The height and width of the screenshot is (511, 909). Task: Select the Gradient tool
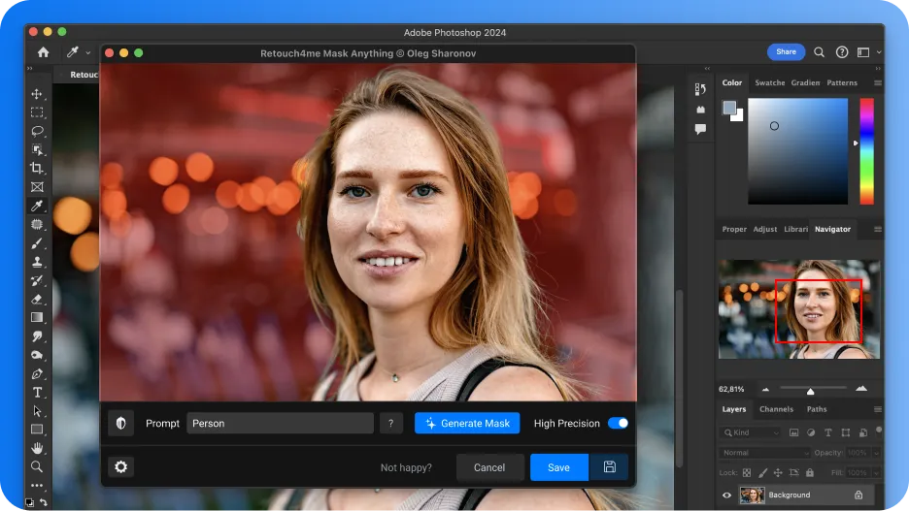click(37, 317)
